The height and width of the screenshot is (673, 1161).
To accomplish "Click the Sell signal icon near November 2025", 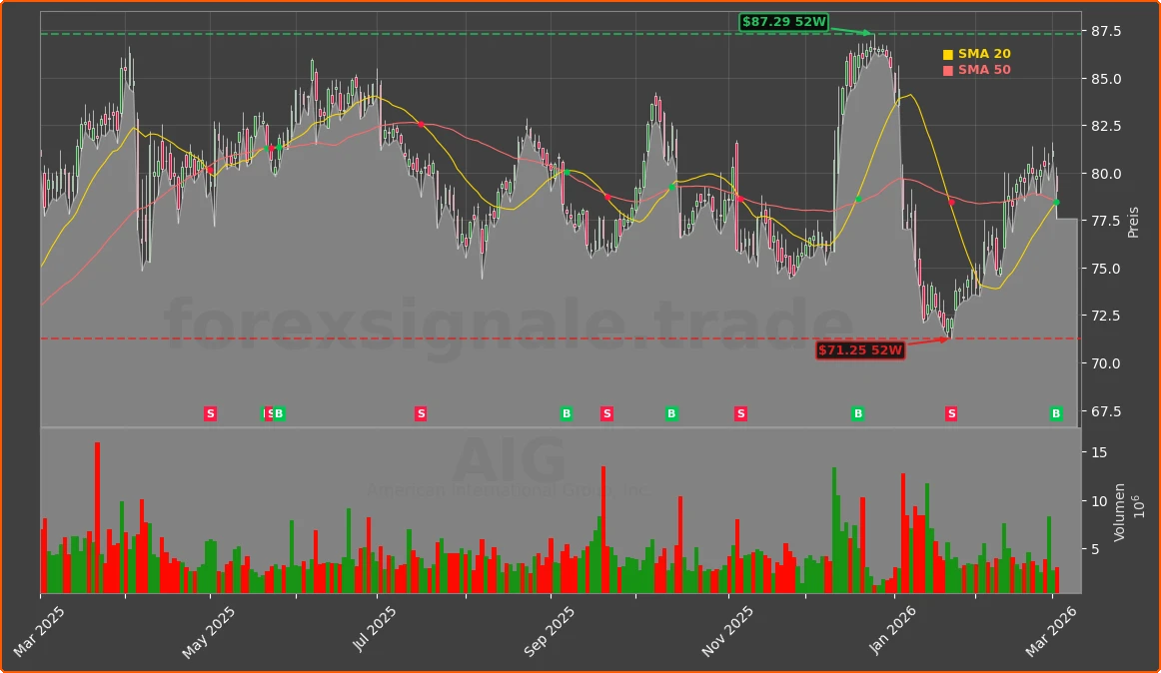I will click(740, 412).
